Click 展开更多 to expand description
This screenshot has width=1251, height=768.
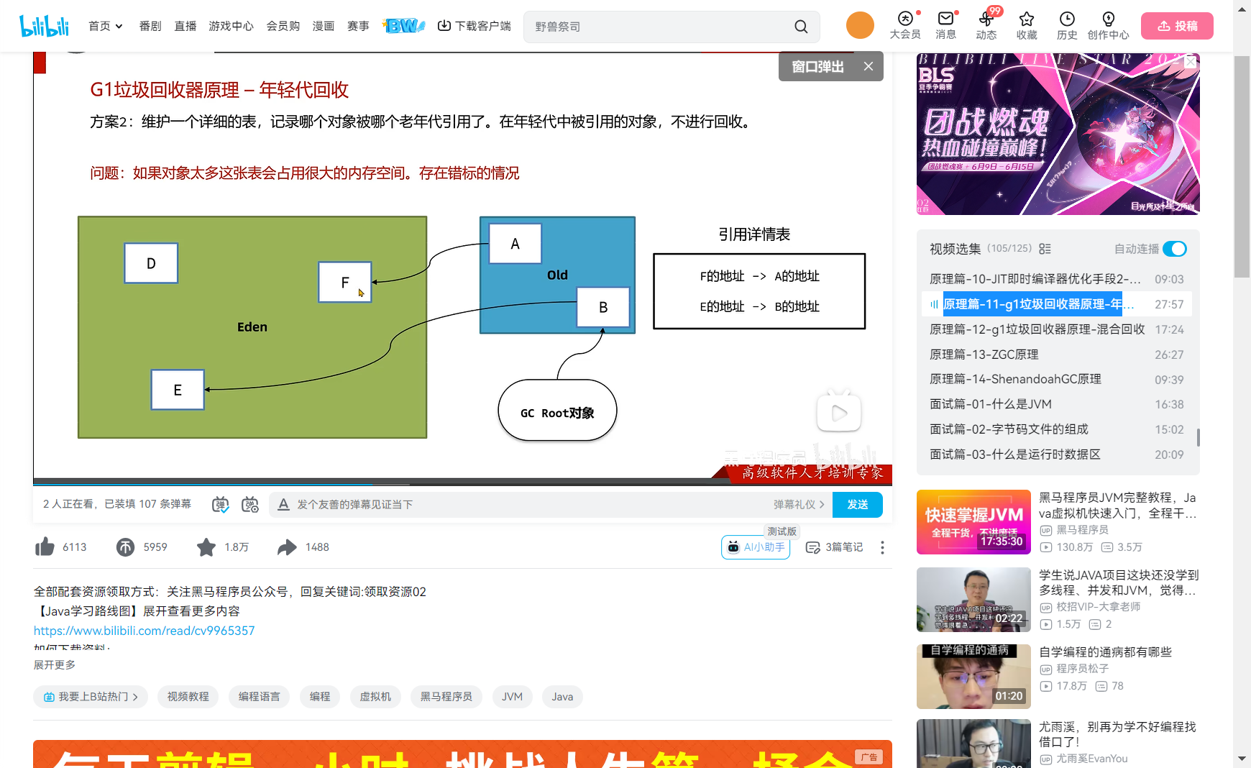tap(54, 664)
